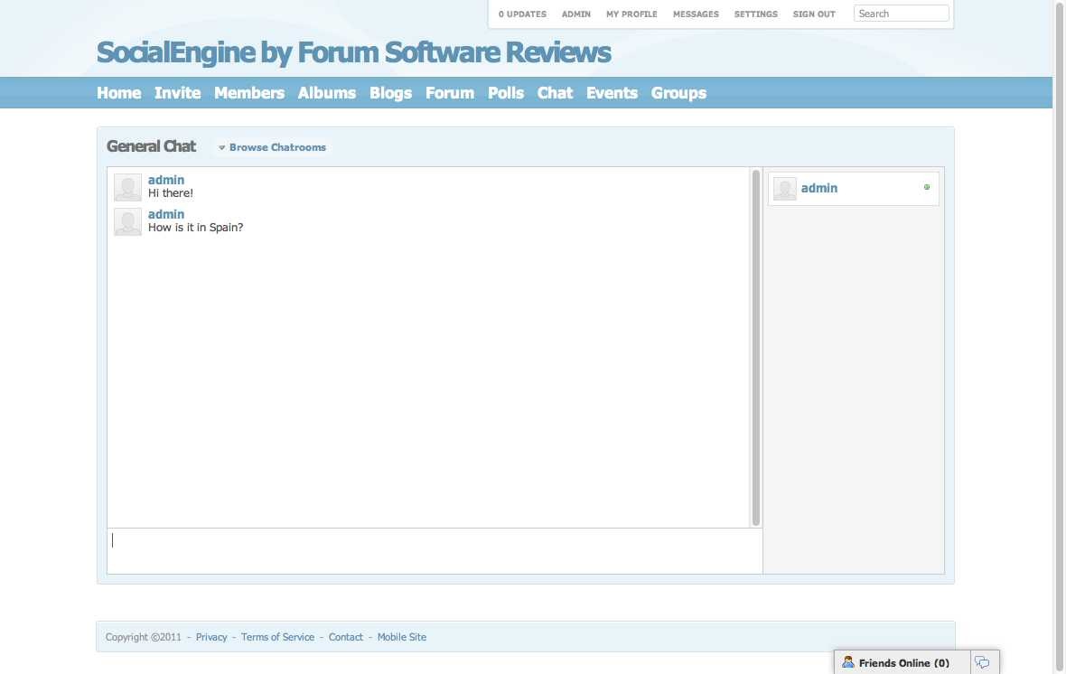Click the 0 Updates link
Screen dimensions: 1066x674
point(522,14)
